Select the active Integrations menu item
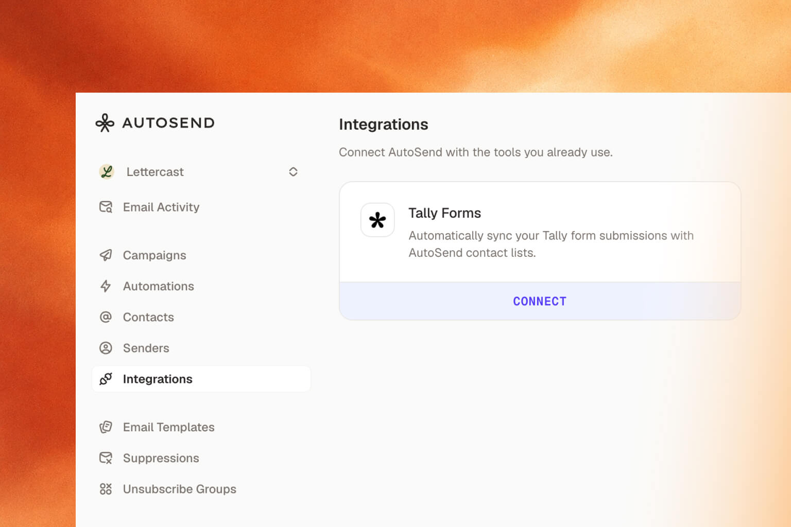This screenshot has width=791, height=527. [x=201, y=379]
